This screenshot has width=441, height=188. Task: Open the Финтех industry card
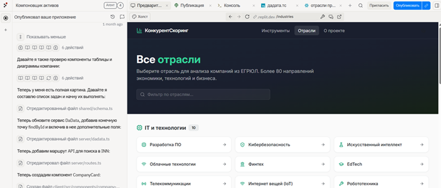(x=282, y=164)
